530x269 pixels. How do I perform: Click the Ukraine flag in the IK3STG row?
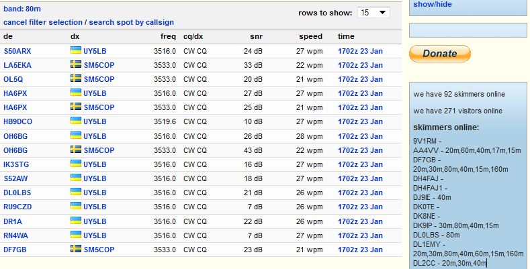click(76, 164)
